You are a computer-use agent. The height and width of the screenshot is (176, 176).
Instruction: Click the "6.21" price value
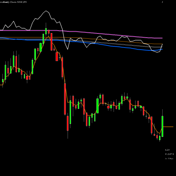coord(167,150)
